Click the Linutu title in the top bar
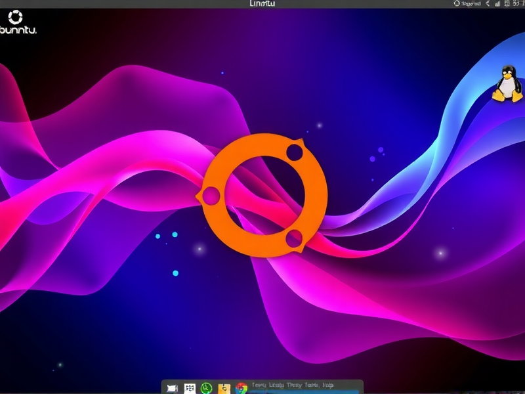The height and width of the screenshot is (394, 525). [262, 3]
